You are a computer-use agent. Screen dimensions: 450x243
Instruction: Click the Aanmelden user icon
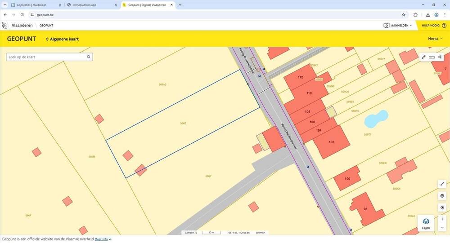386,26
